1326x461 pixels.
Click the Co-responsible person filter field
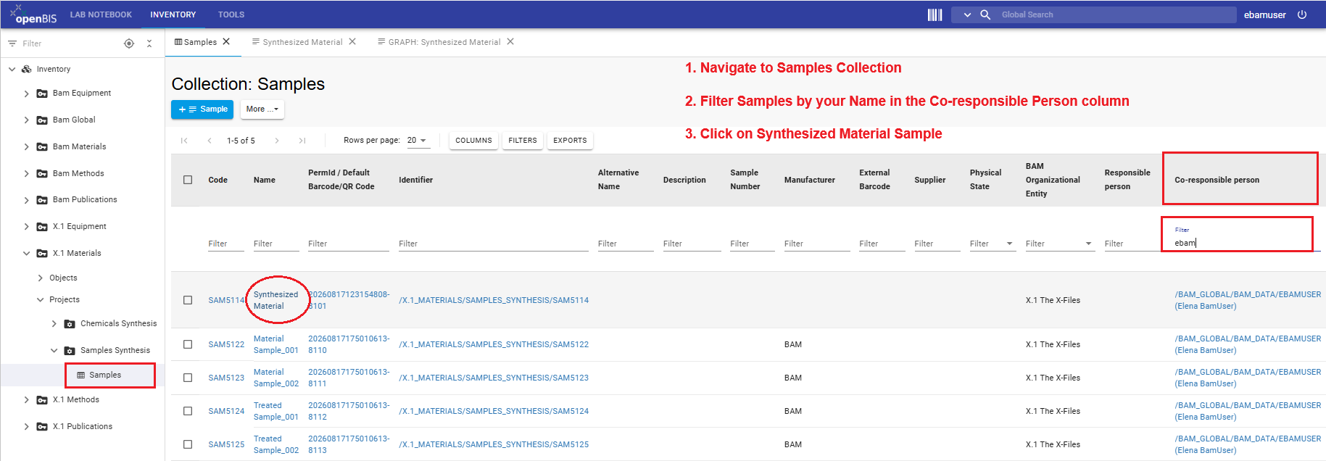(1246, 243)
